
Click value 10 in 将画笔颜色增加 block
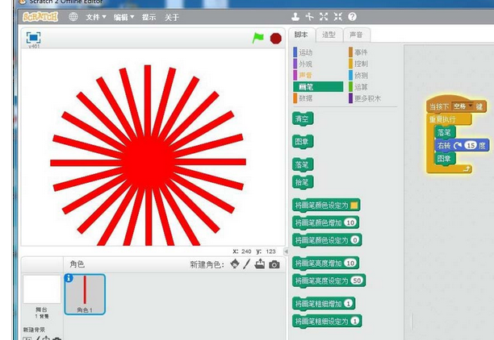click(x=350, y=222)
